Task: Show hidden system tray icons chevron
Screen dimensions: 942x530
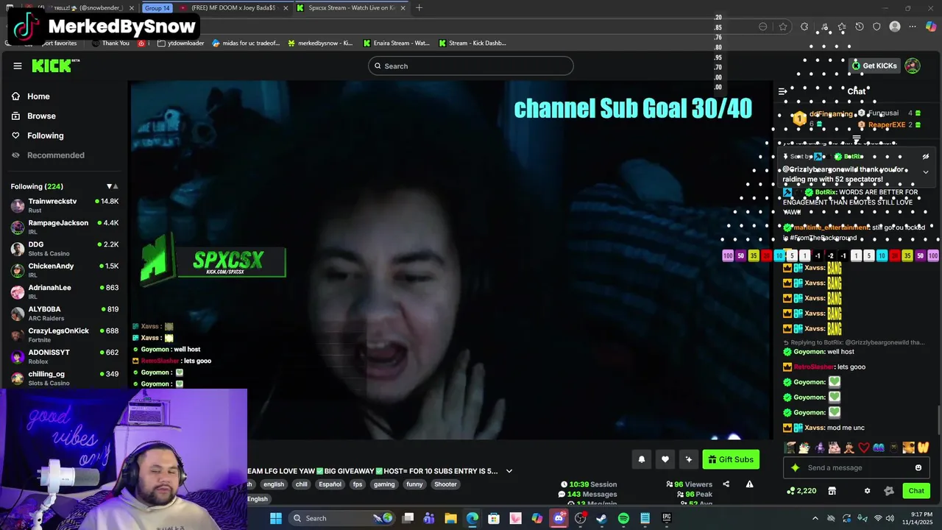Action: pyautogui.click(x=815, y=518)
